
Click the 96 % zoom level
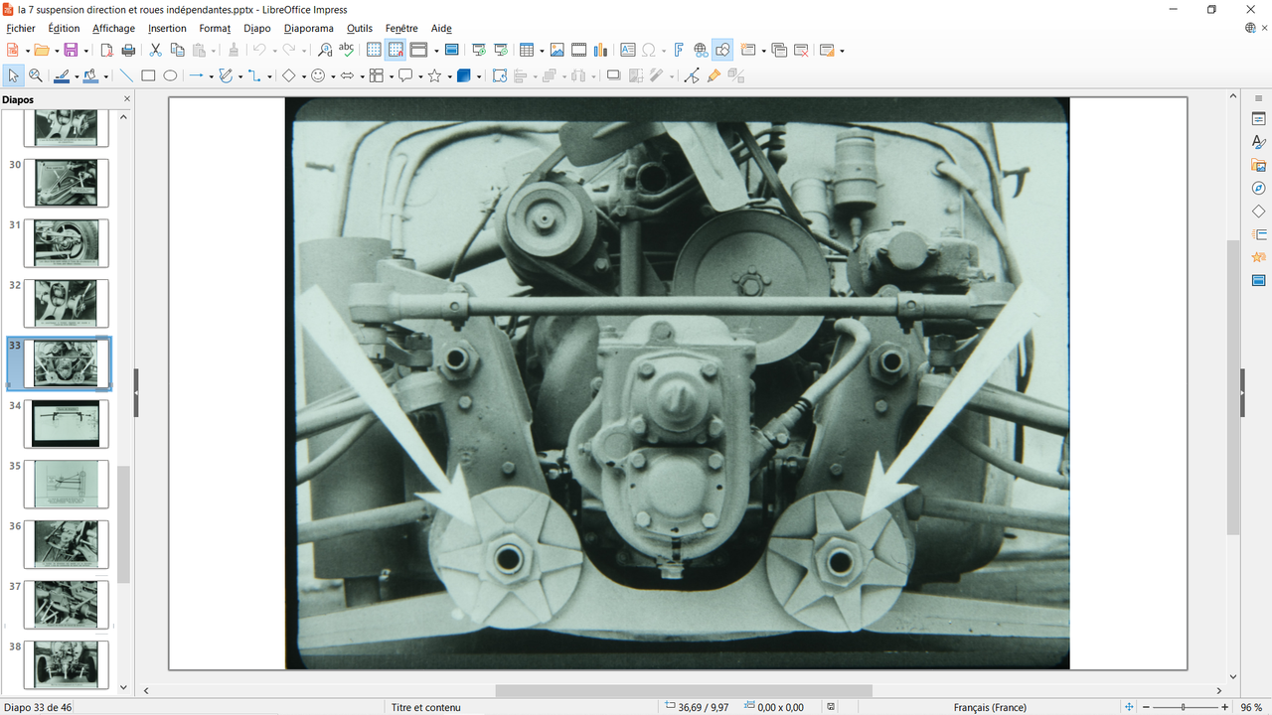(x=1250, y=707)
